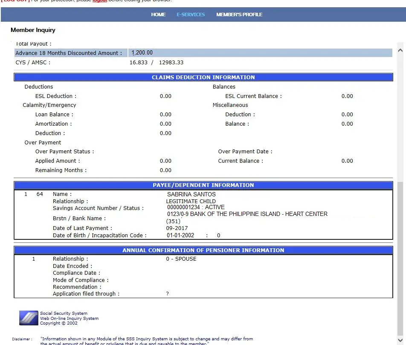The height and width of the screenshot is (345, 406).
Task: Click the CLAIMS DEDUCTION INFORMATION header
Action: 203,78
